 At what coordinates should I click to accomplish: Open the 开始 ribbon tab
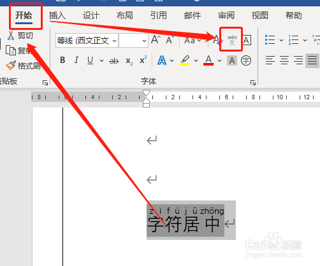tap(24, 15)
